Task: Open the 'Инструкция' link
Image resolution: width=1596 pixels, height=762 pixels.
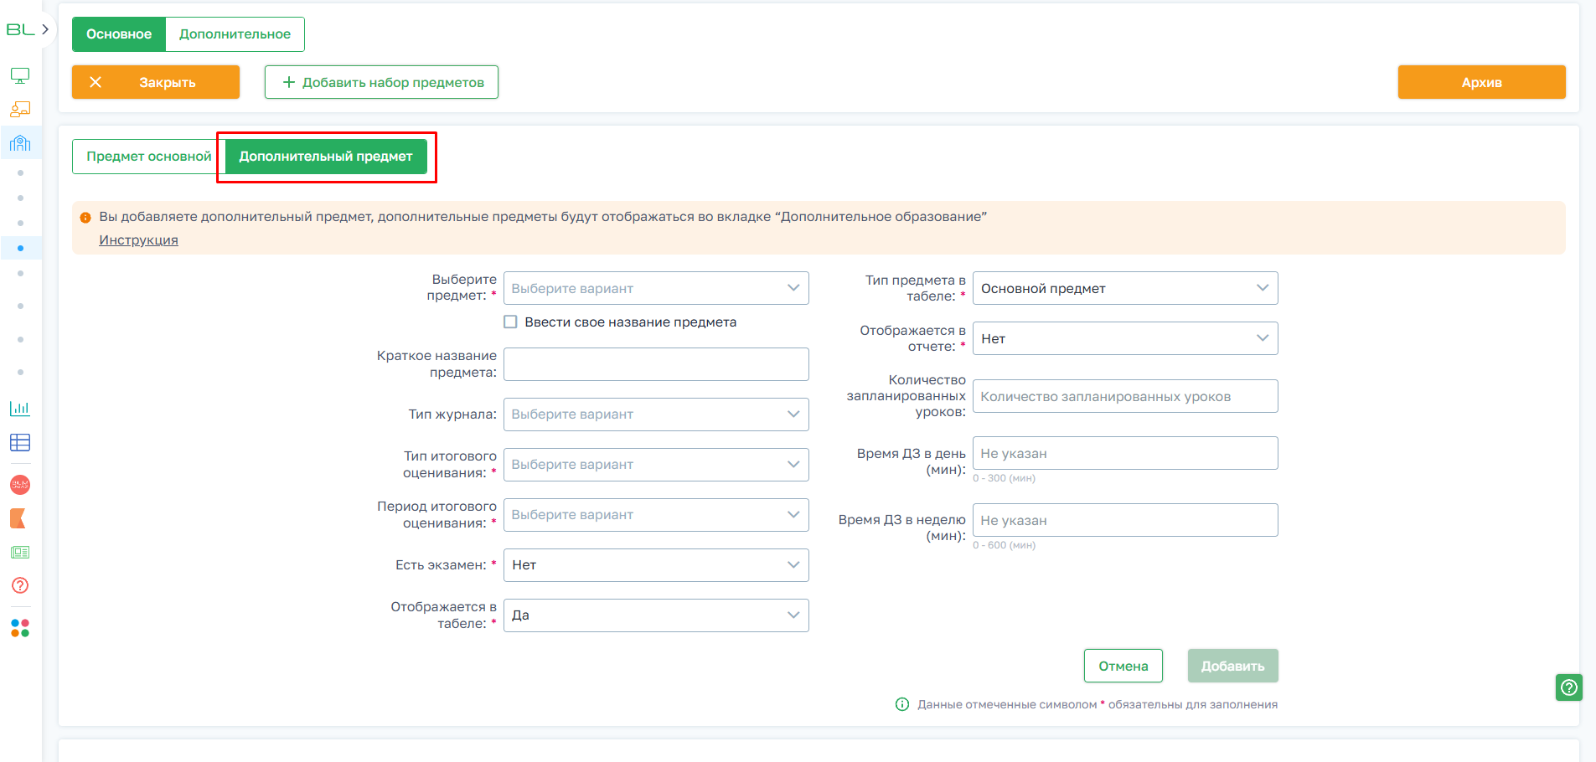Action: (x=138, y=240)
